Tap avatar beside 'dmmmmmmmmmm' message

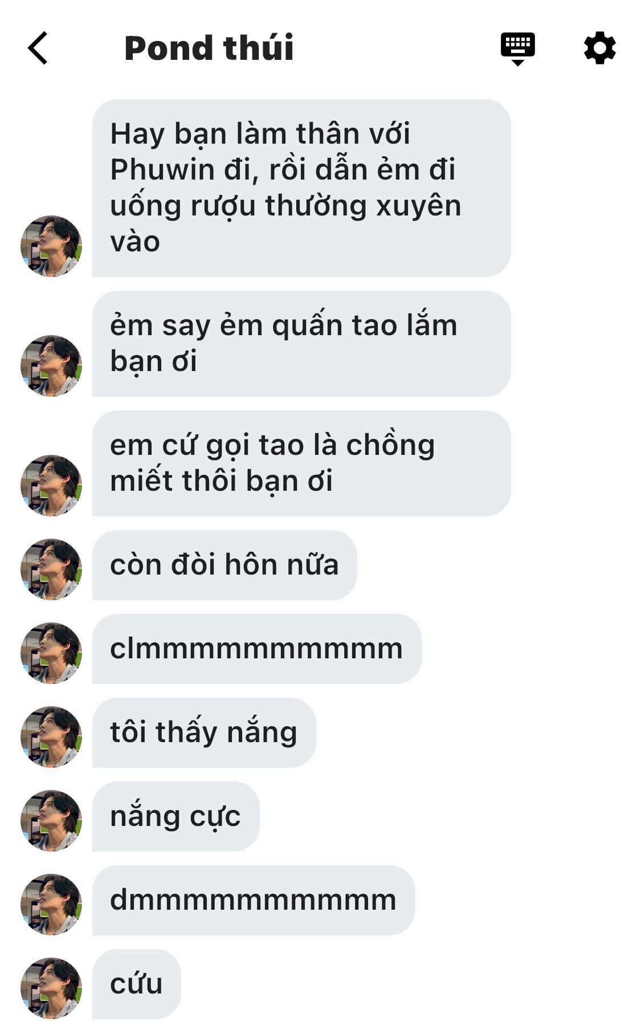[x=51, y=905]
